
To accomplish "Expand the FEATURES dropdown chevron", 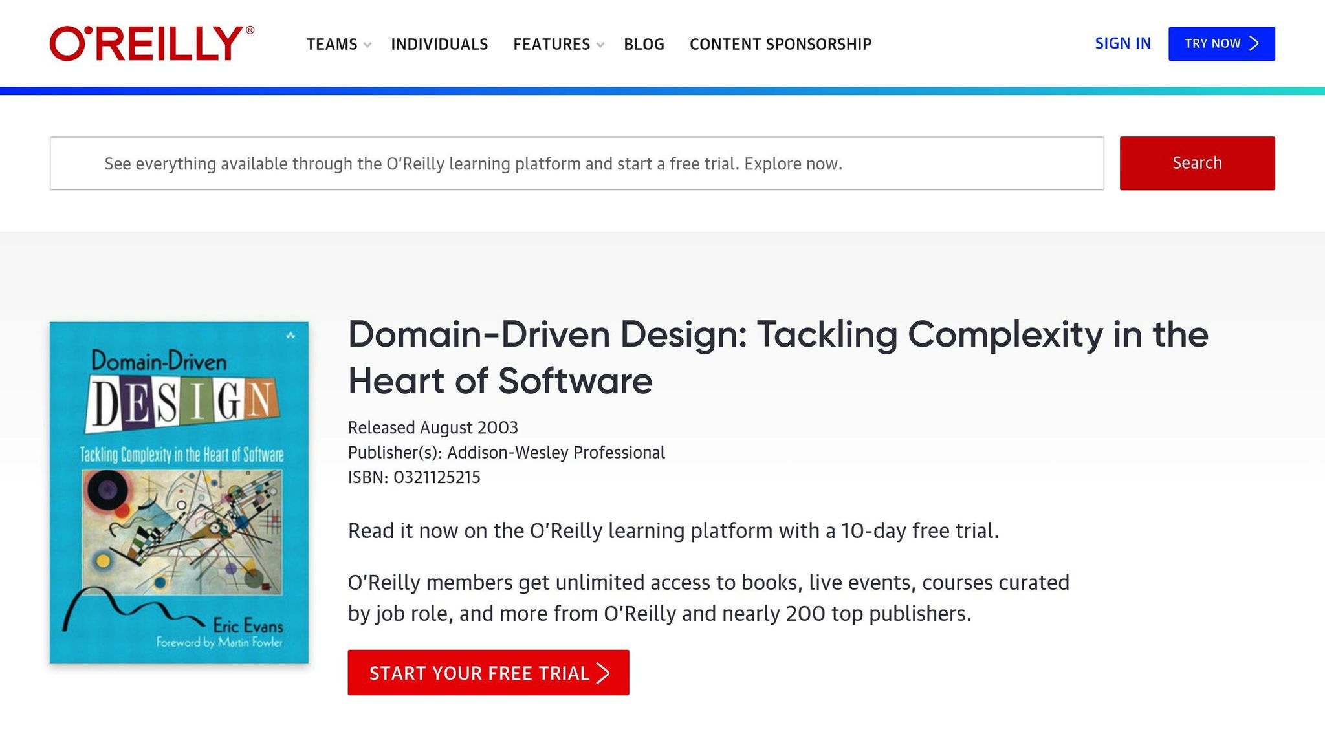I will point(601,45).
